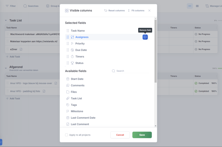Click Fit columns
This screenshot has height=147, width=222.
(x=136, y=11)
